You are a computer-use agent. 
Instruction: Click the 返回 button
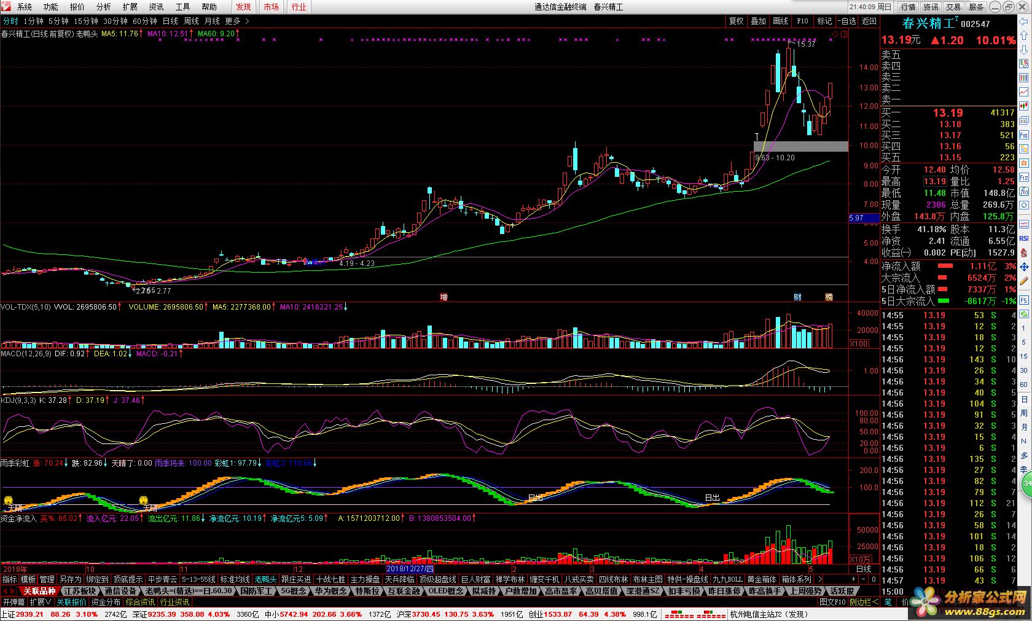click(x=869, y=21)
